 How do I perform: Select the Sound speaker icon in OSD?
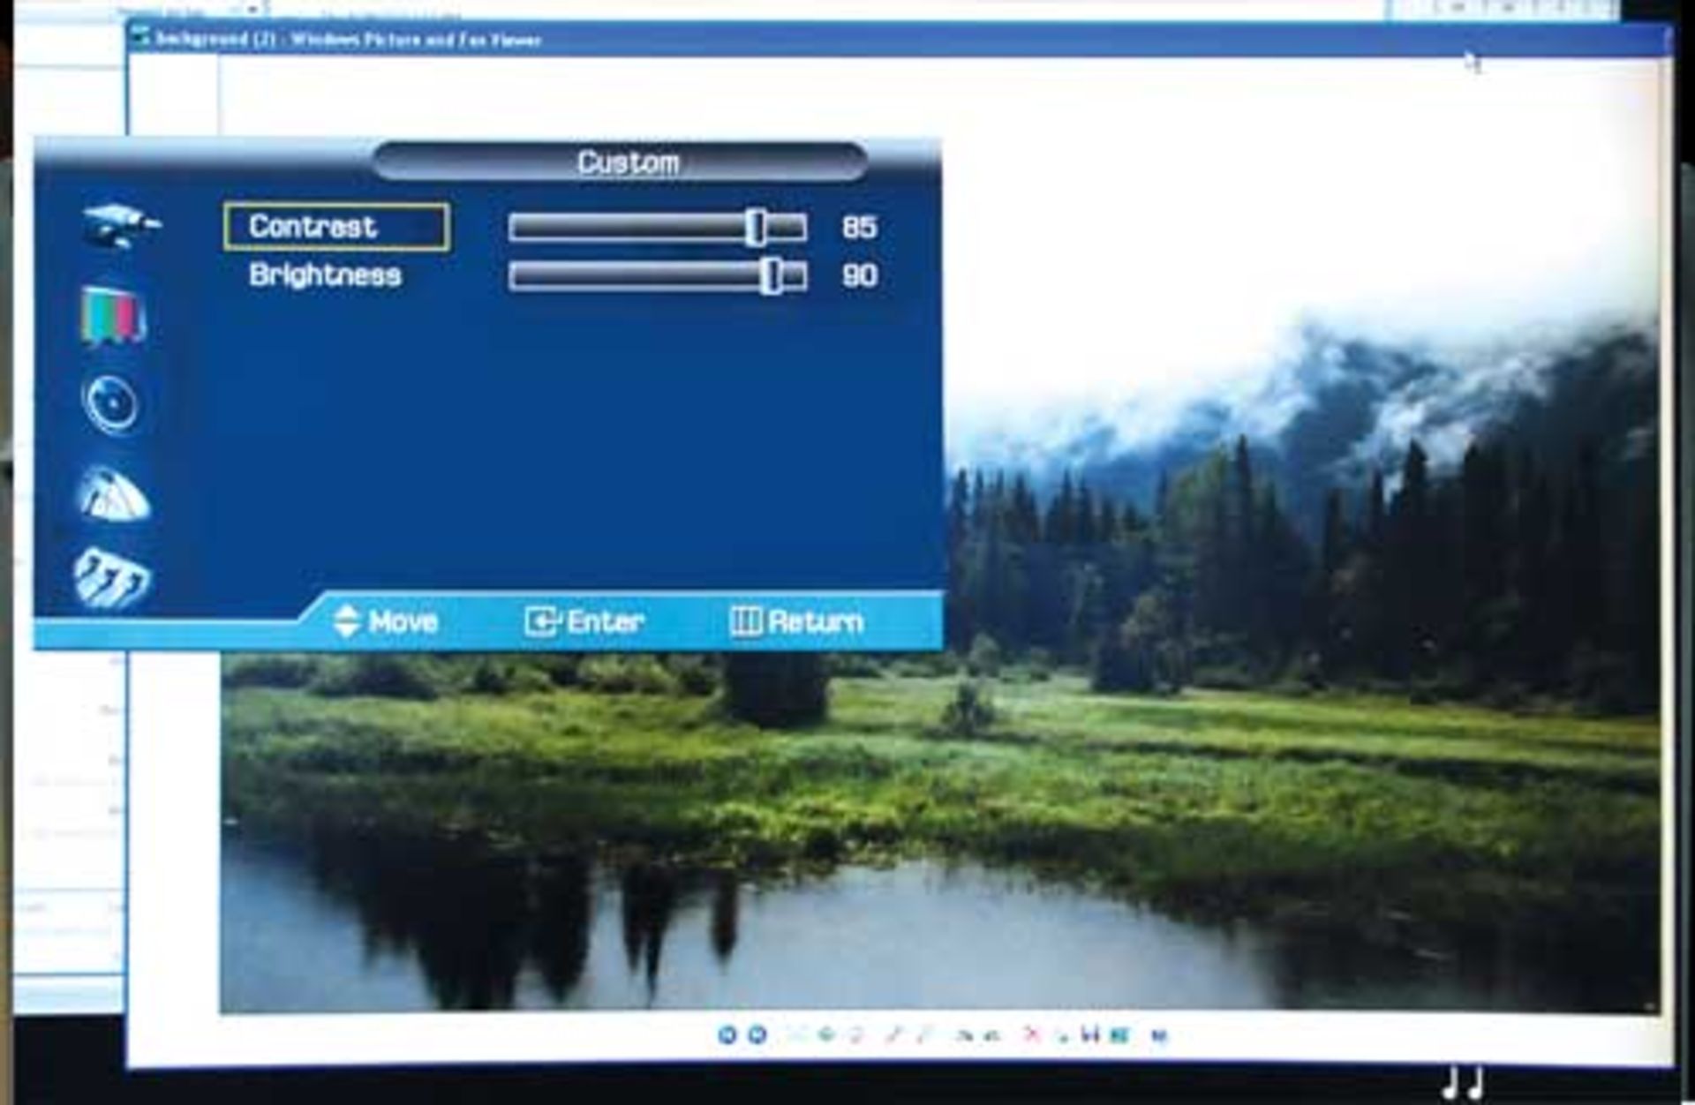point(111,404)
